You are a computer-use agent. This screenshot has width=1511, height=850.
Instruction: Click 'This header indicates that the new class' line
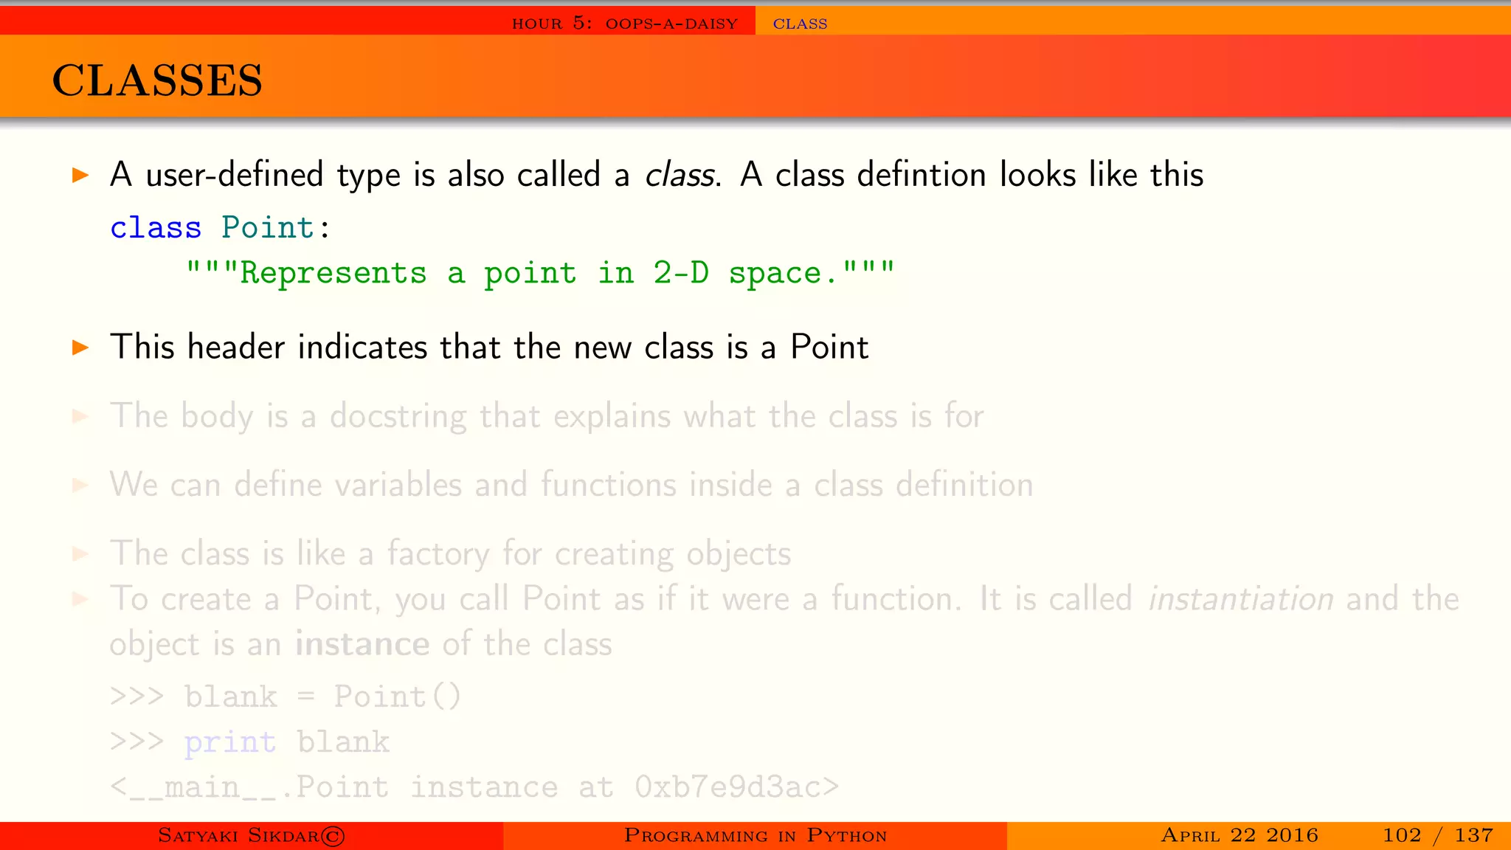tap(489, 347)
